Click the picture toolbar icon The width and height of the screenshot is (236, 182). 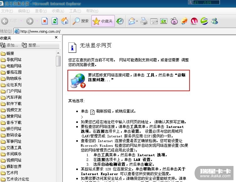point(164,21)
